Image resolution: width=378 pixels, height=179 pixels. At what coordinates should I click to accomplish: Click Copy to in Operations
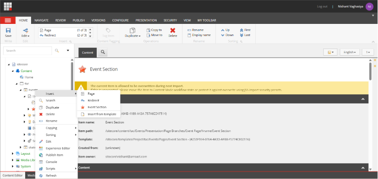click(x=154, y=30)
